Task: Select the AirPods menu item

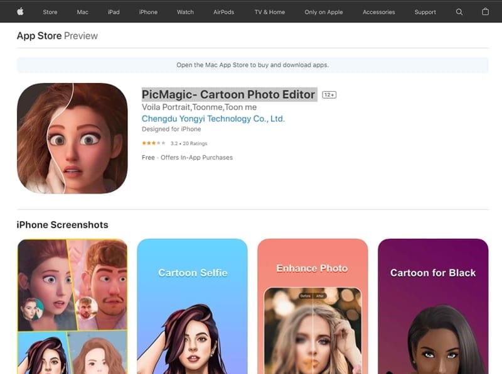Action: [x=223, y=11]
